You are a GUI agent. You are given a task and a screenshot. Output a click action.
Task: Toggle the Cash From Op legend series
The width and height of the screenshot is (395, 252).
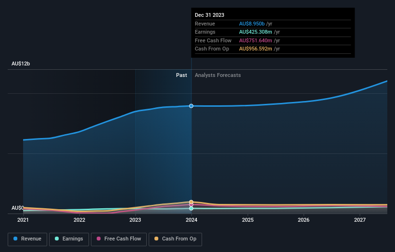[175, 239]
